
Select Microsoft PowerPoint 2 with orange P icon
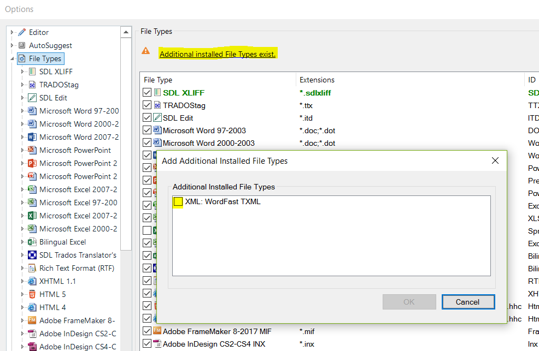[x=78, y=163]
